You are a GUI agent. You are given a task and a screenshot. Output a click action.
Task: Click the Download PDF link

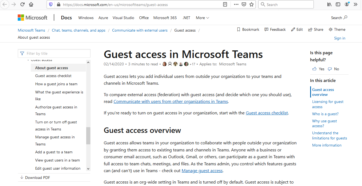(35, 178)
